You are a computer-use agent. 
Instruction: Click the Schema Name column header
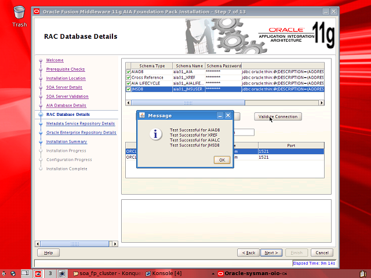click(190, 66)
